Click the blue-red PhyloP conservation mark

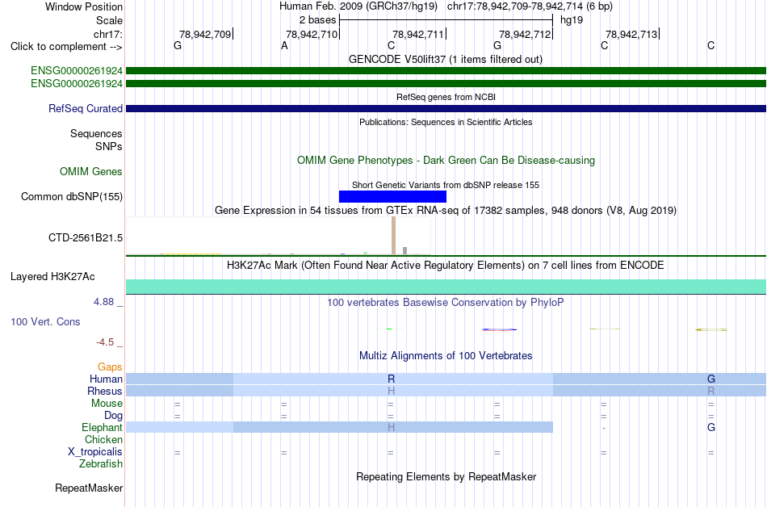(x=499, y=329)
